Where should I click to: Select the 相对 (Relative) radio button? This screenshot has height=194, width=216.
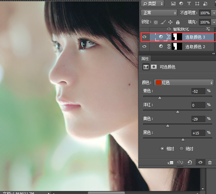tap(162, 149)
